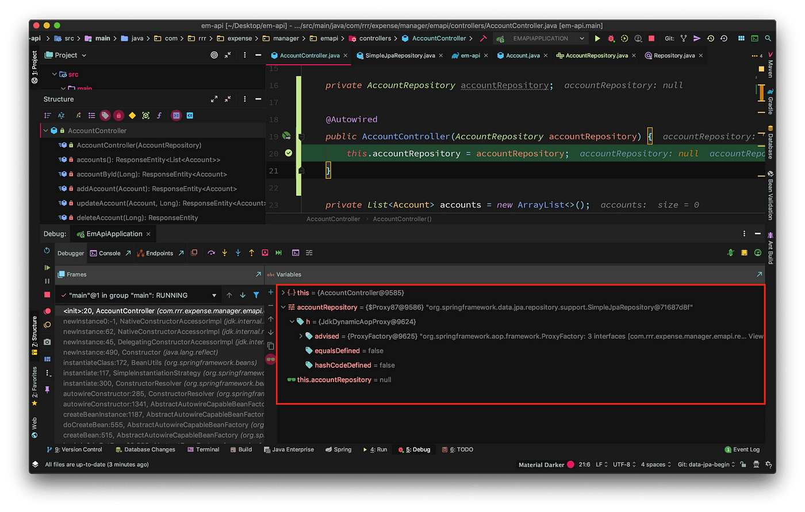Run with coverage icon in top toolbar
805x512 pixels.
click(x=624, y=38)
